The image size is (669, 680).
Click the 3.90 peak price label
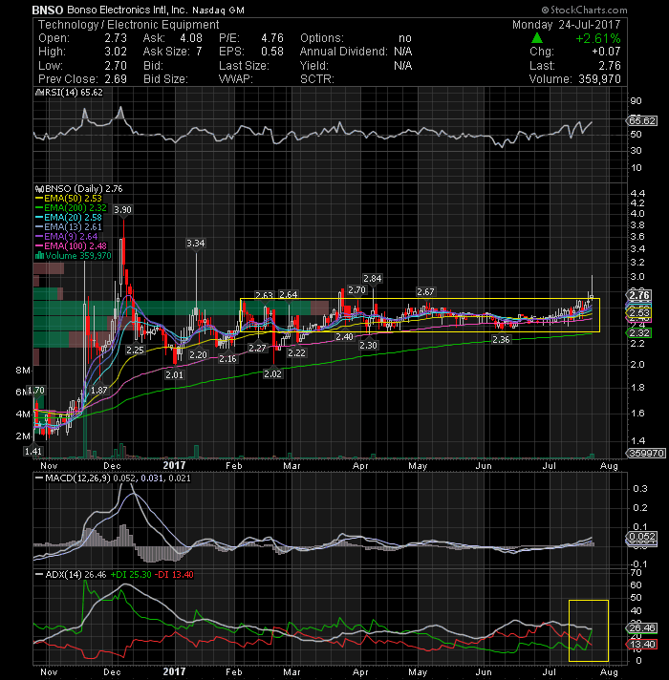pyautogui.click(x=122, y=209)
